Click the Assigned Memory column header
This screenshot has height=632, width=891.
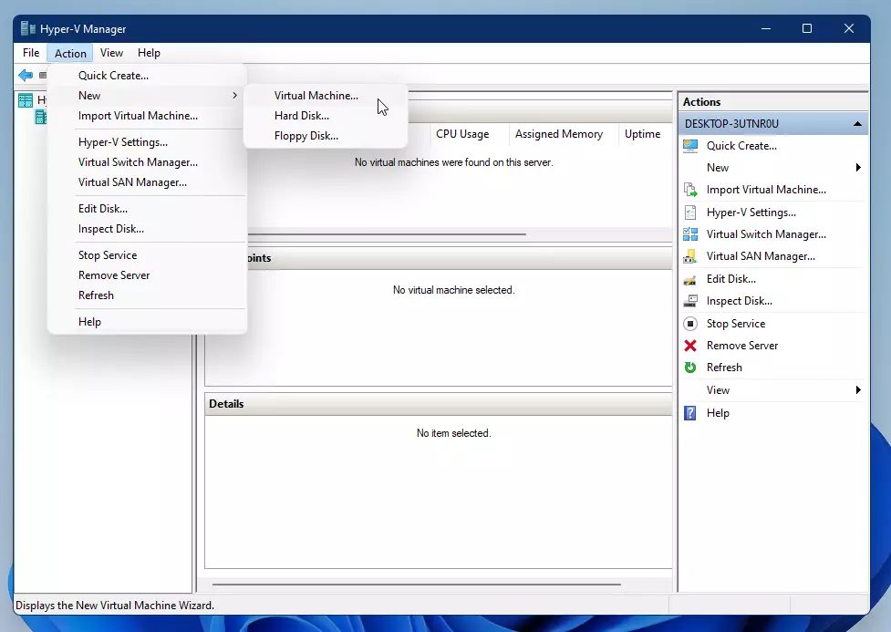pos(558,134)
